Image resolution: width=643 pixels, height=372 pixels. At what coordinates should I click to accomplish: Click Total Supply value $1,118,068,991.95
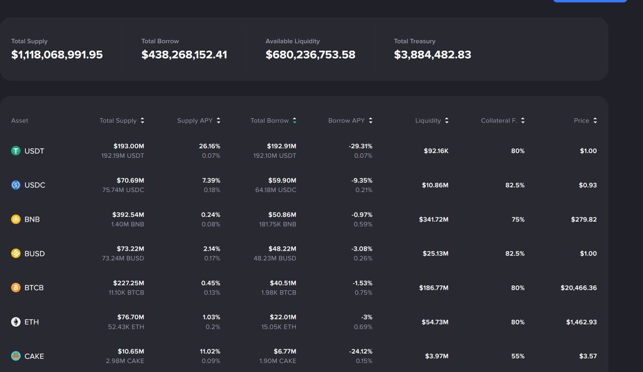click(x=57, y=55)
